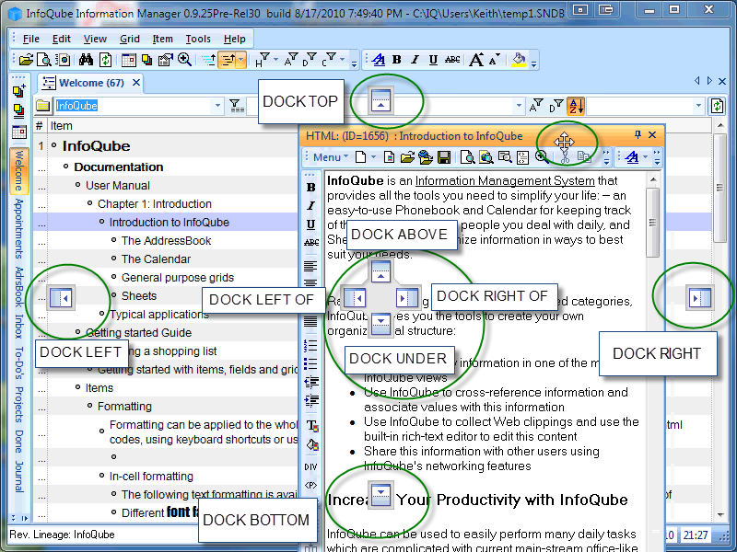
Task: Click new blank document icon in HTML pane
Action: (361, 156)
